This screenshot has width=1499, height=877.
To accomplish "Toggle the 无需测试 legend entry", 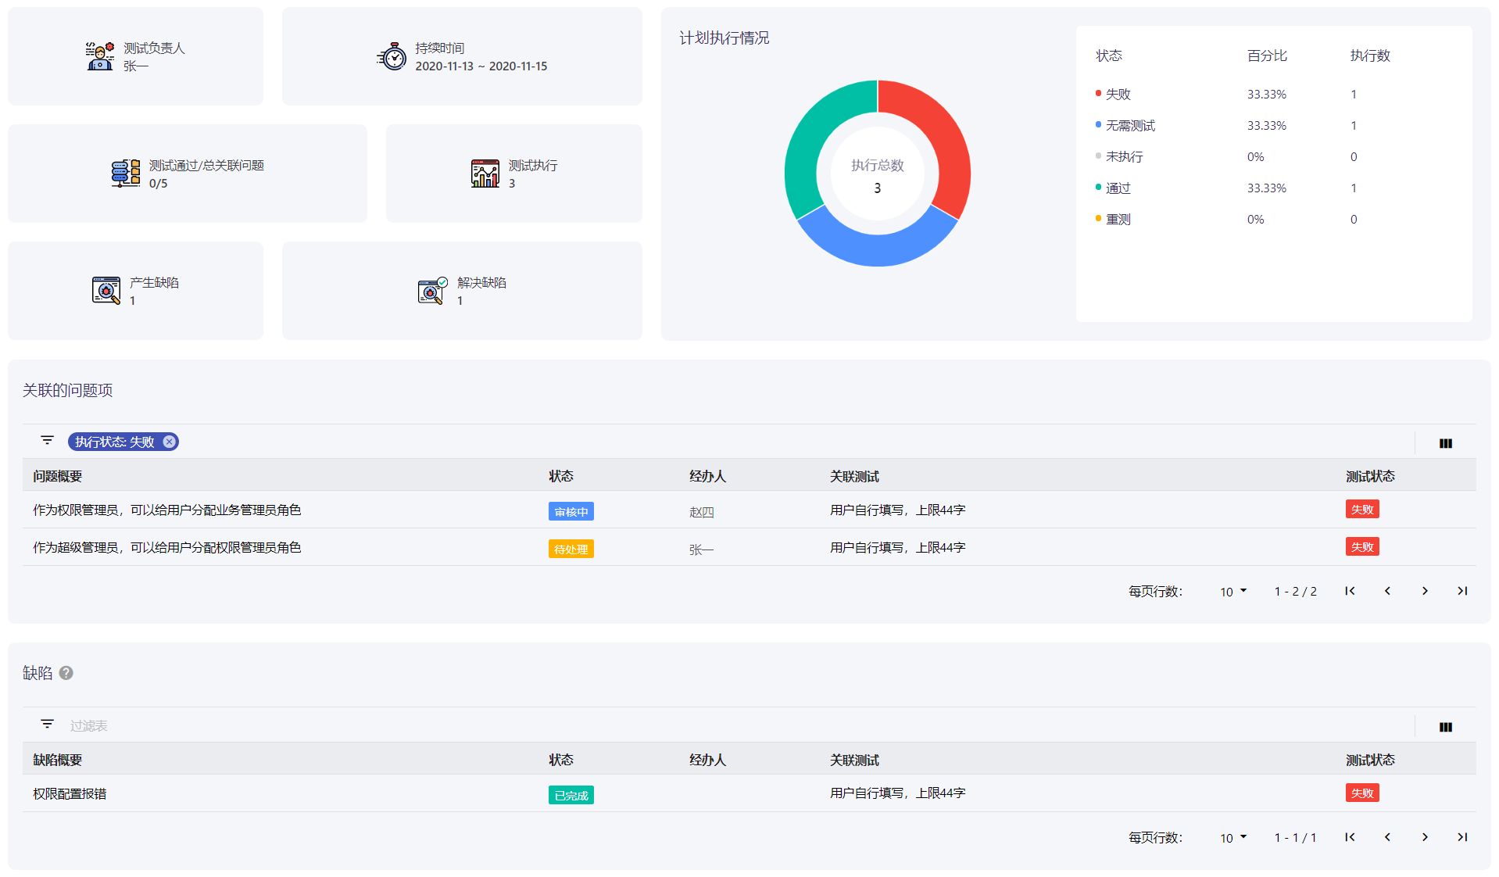I will pyautogui.click(x=1126, y=125).
